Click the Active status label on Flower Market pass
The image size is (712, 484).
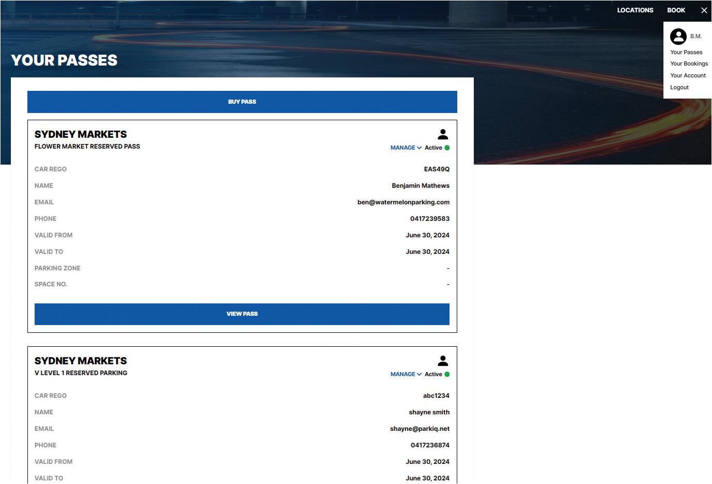click(434, 148)
